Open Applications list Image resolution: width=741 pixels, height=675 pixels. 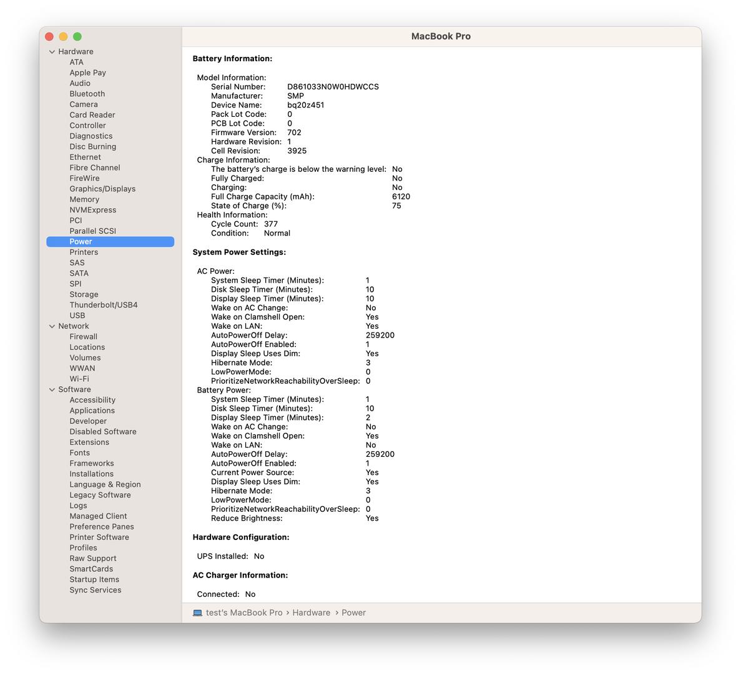coord(92,411)
